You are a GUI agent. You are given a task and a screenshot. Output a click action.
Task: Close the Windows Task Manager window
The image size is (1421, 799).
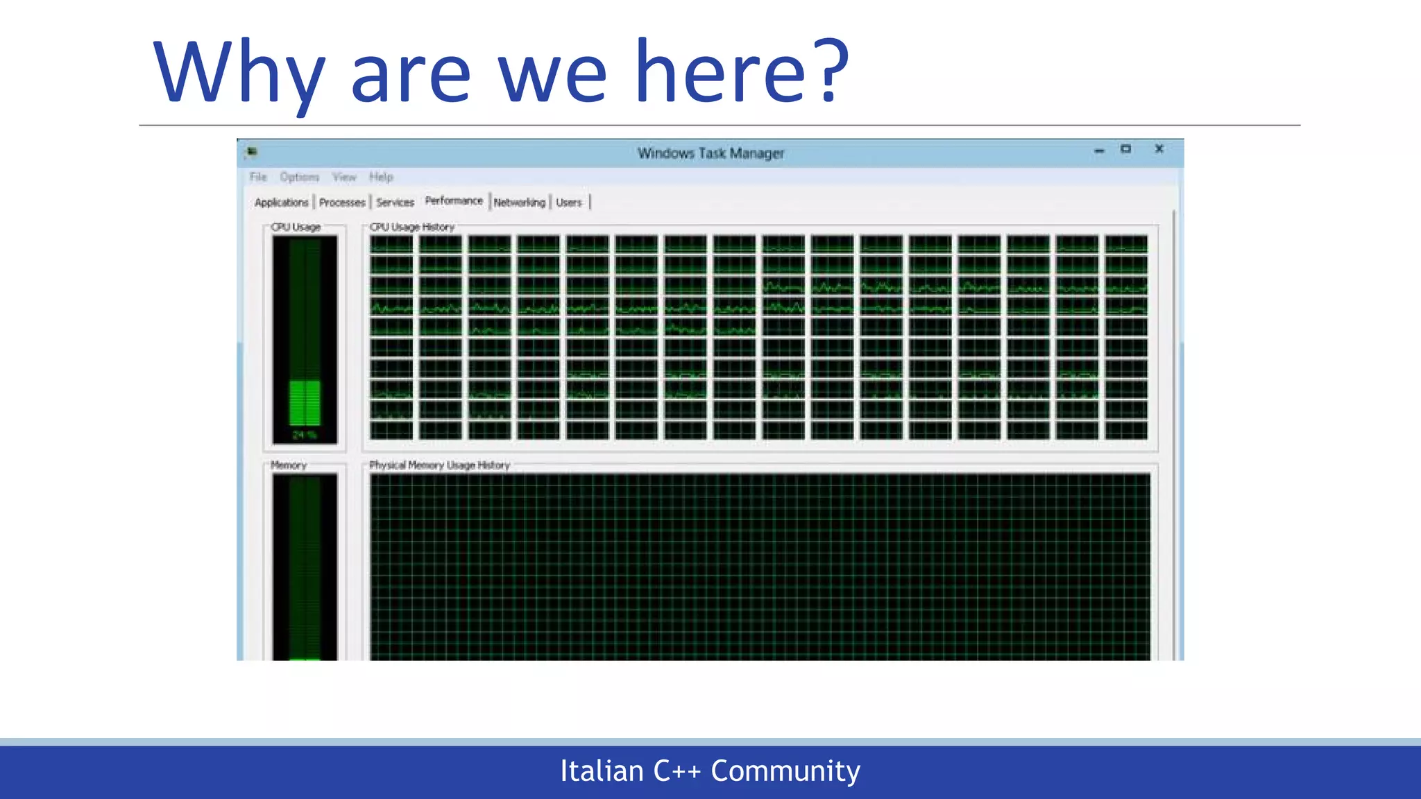click(1159, 149)
